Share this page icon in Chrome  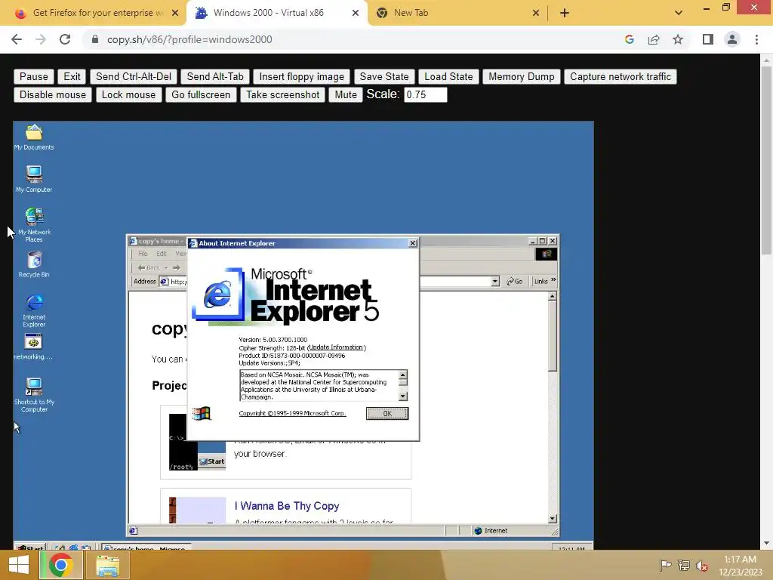(x=654, y=39)
